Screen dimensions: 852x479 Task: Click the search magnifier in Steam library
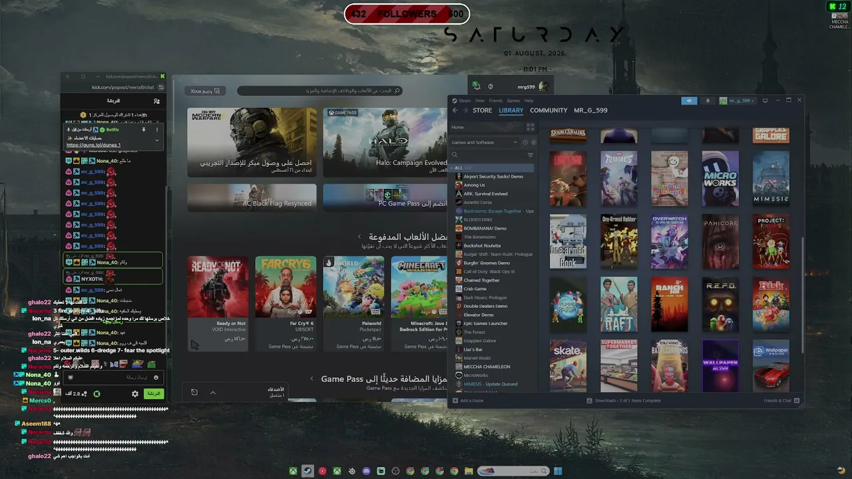click(455, 155)
